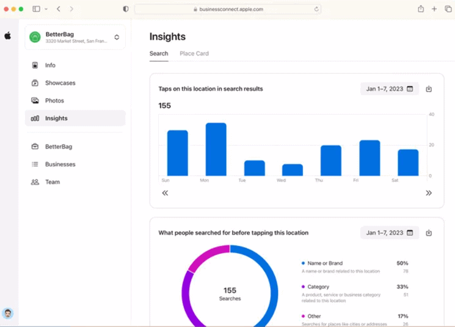The height and width of the screenshot is (327, 455).
Task: Click the user avatar at the bottom left
Action: (x=8, y=314)
